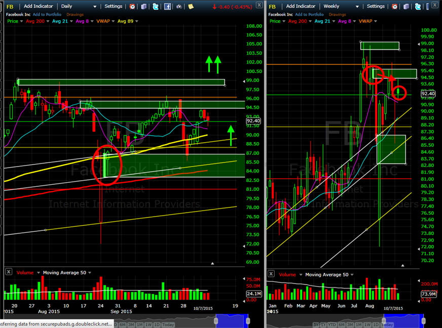Expand Avg 21 options in Daily chart
This screenshot has width=442, height=328.
pyautogui.click(x=71, y=21)
